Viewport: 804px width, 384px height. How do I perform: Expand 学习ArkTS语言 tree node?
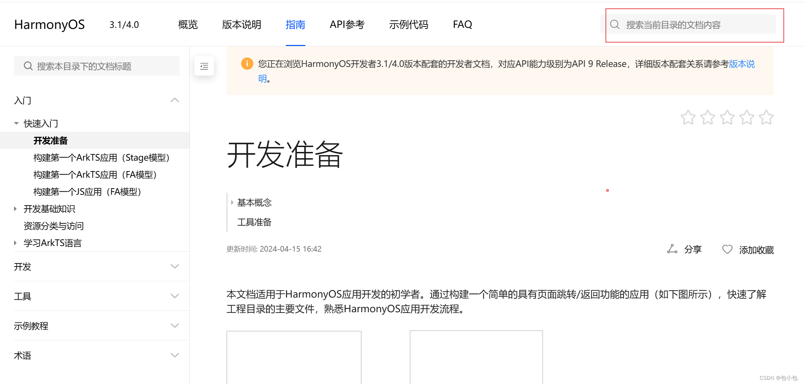pyautogui.click(x=15, y=243)
